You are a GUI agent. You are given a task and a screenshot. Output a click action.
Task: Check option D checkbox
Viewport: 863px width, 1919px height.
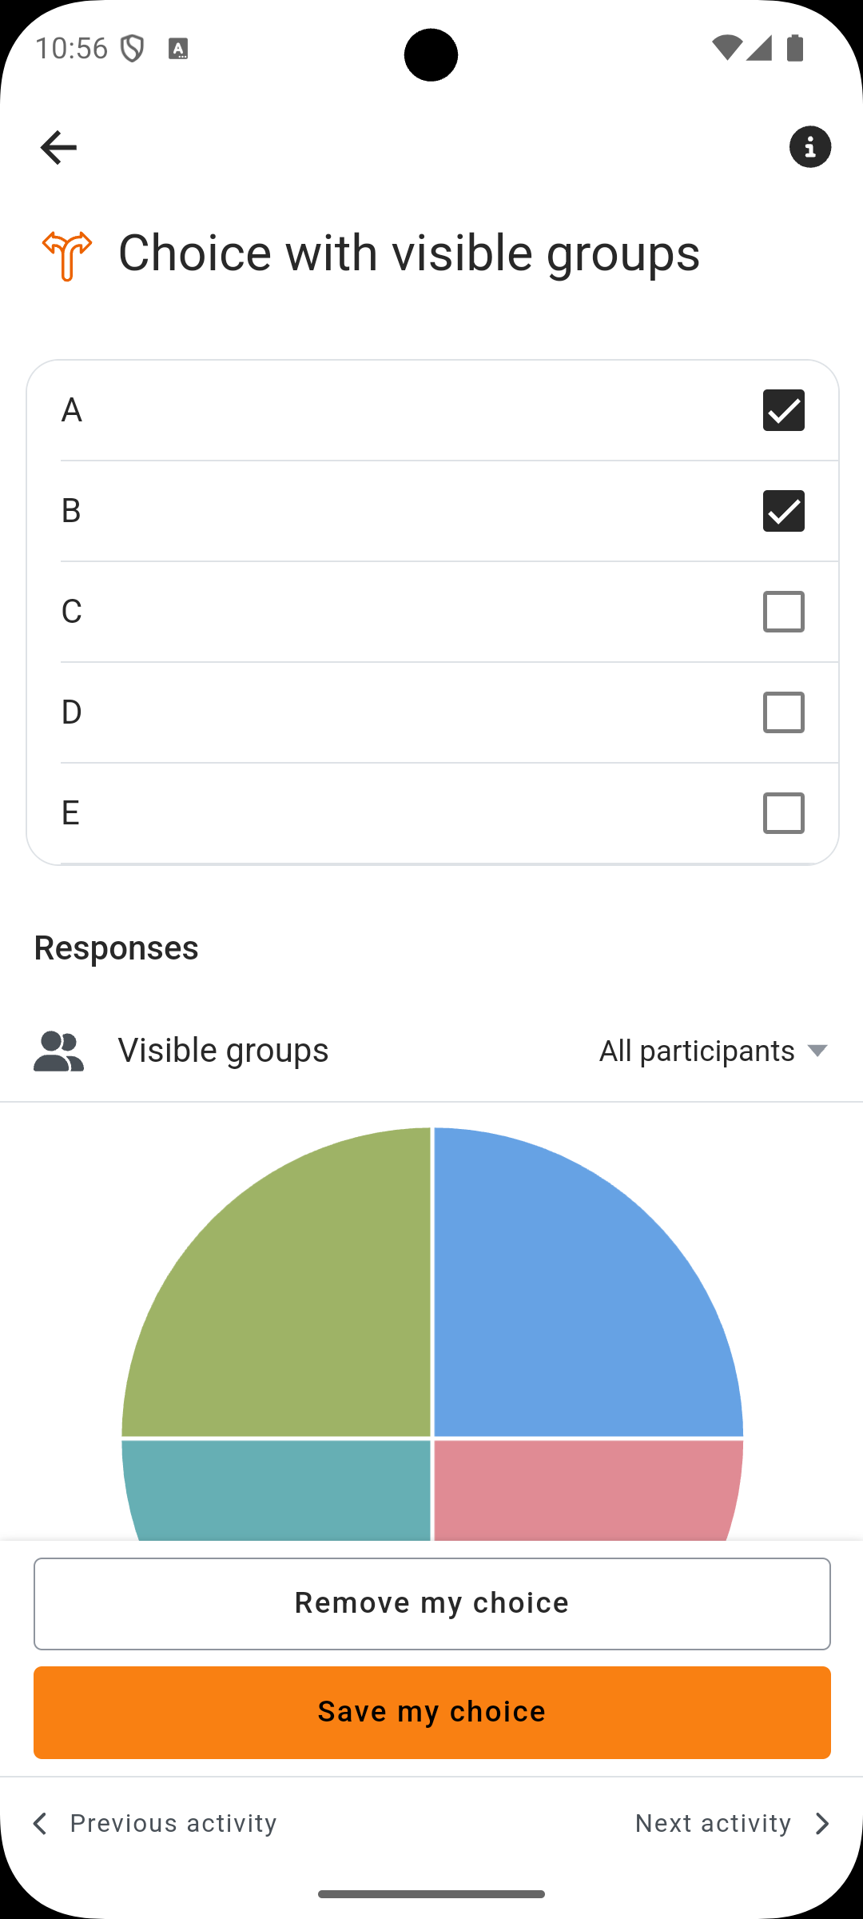(784, 712)
